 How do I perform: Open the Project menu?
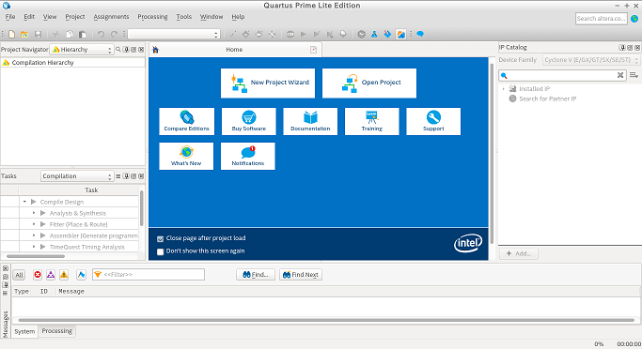coord(75,17)
